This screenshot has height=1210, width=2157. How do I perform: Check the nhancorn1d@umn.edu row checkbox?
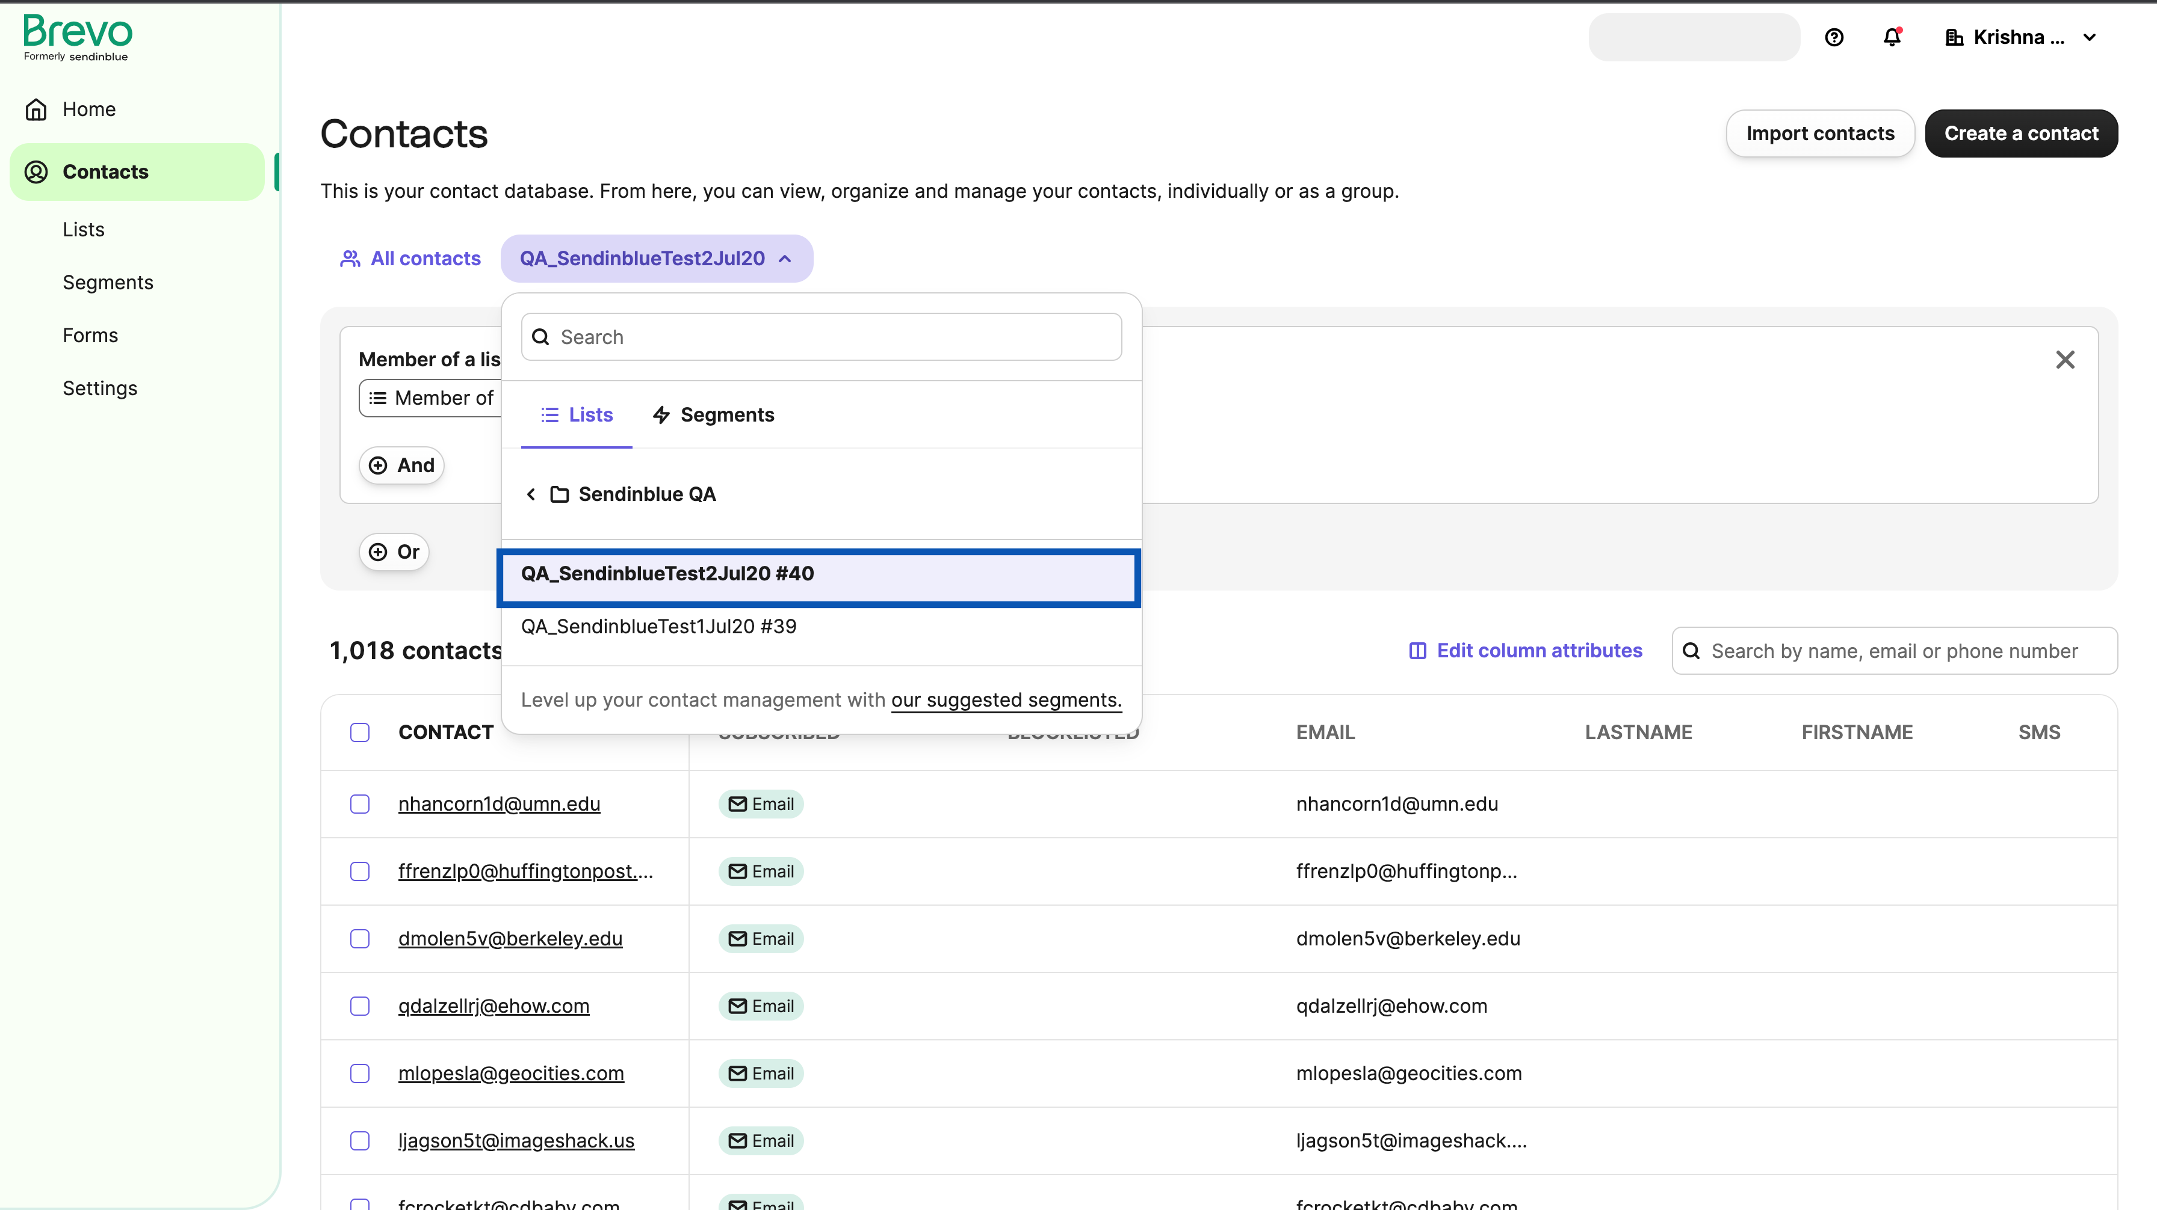[360, 804]
